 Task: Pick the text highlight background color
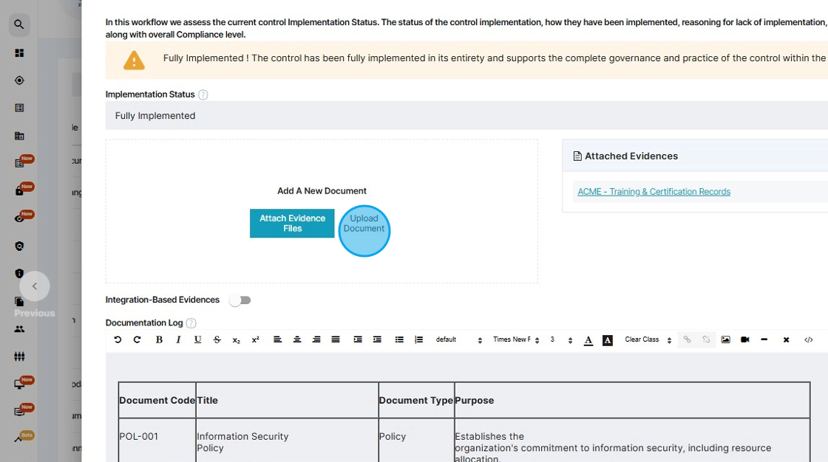click(608, 340)
